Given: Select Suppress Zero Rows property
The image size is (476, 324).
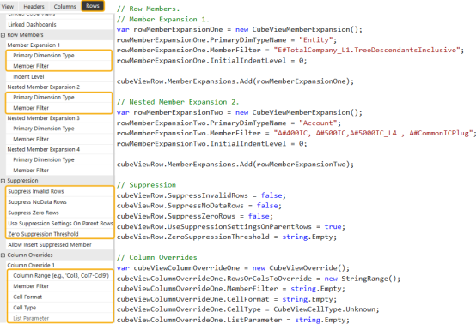Looking at the screenshot, I should tap(59, 213).
